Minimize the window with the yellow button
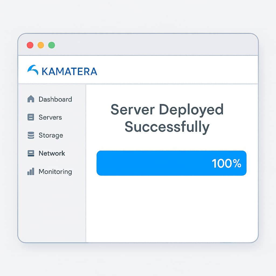The height and width of the screenshot is (276, 276). (41, 45)
